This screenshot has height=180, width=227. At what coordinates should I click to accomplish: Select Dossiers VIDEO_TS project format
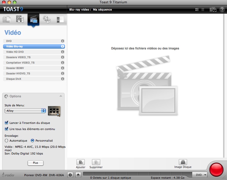pyautogui.click(x=34, y=57)
